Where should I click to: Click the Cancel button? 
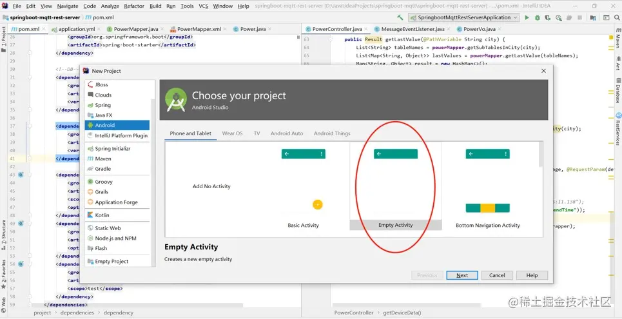pos(497,275)
